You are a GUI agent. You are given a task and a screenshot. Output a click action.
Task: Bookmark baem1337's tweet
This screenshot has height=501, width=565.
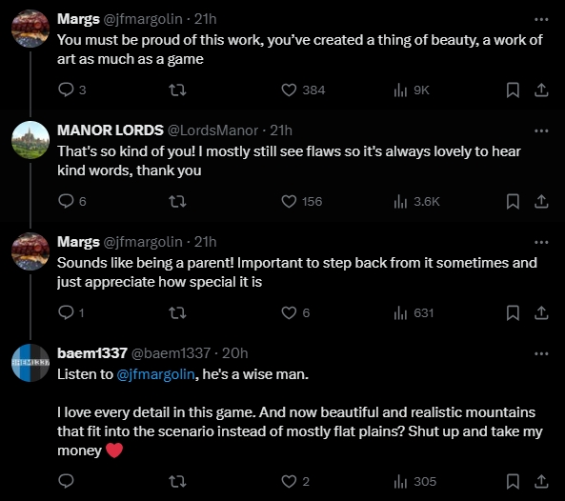click(x=513, y=481)
